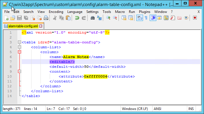Collapse column-list fold marker on line 4
Image resolution: width=204 pixels, height=114 pixels.
(19, 47)
